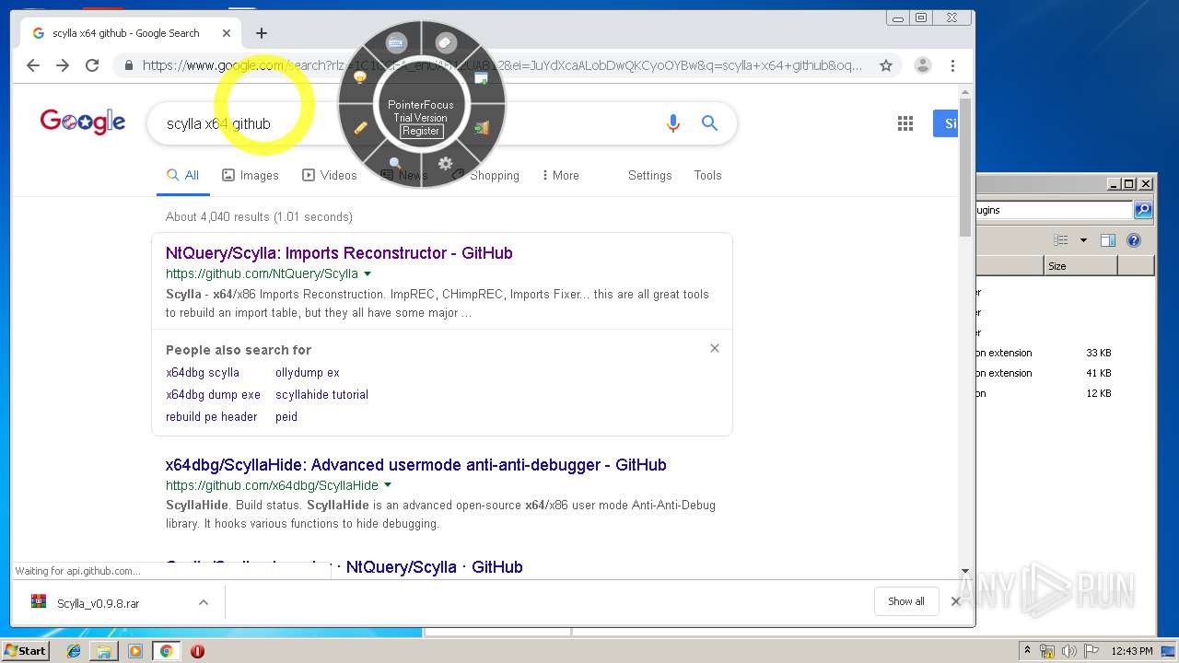
Task: Go back in Chrome
Action: click(33, 65)
